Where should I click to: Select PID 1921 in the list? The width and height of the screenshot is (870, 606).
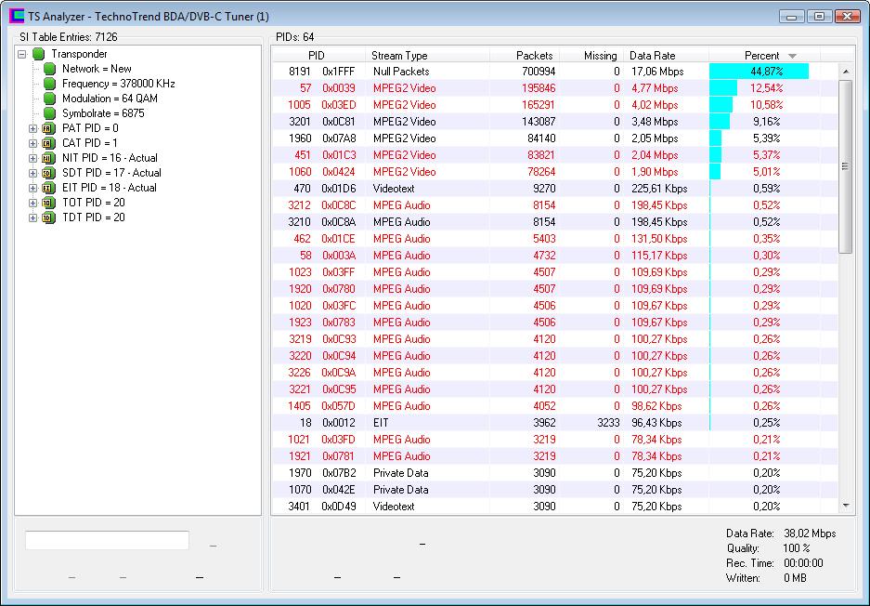click(x=300, y=455)
